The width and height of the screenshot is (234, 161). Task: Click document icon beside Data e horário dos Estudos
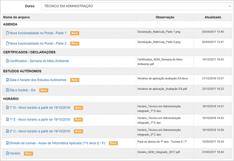click(x=7, y=80)
